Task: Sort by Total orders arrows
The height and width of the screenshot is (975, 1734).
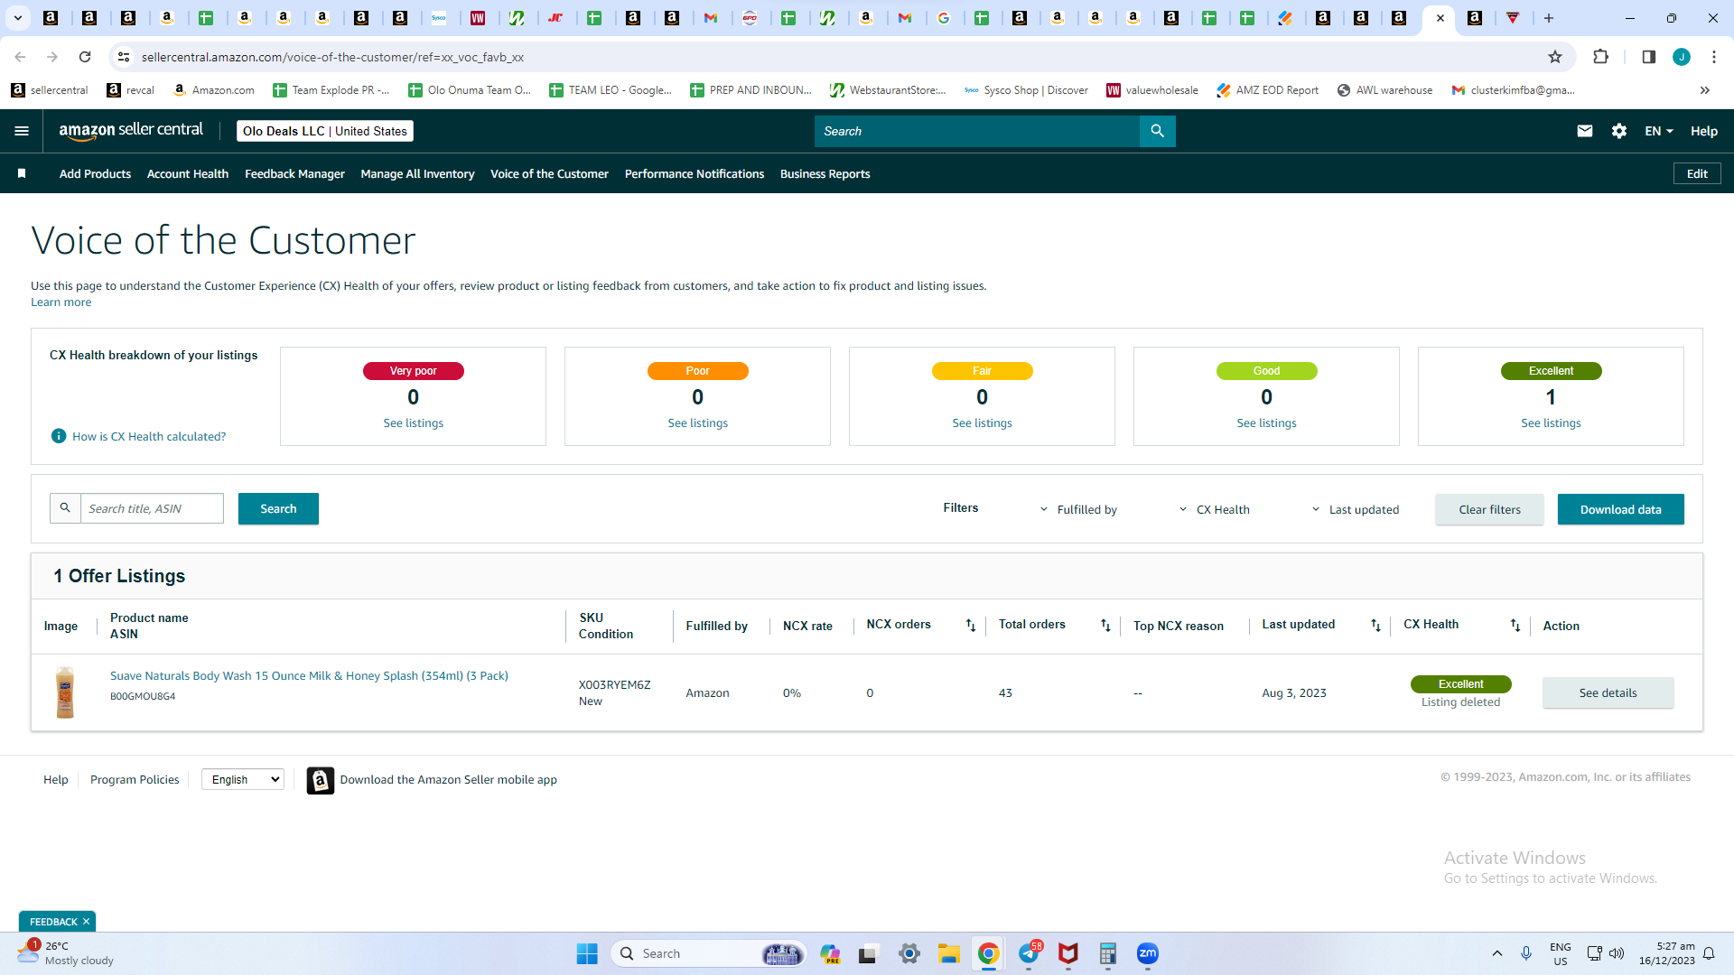Action: [1105, 625]
